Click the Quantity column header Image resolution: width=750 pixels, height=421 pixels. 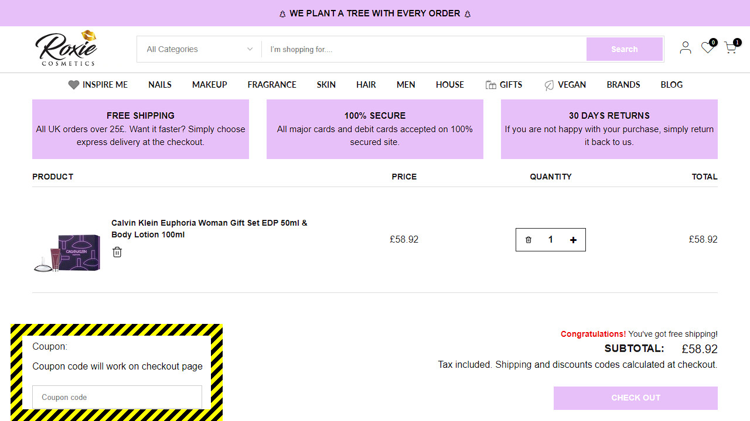pyautogui.click(x=551, y=177)
